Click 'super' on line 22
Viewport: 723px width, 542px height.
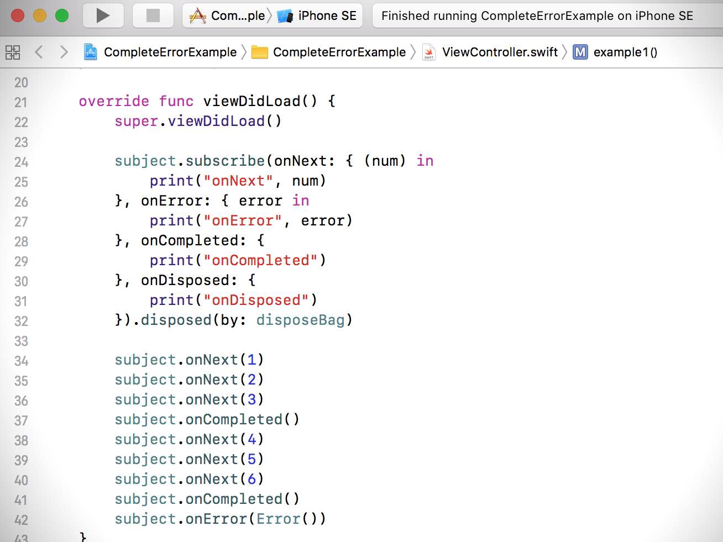[x=137, y=121]
